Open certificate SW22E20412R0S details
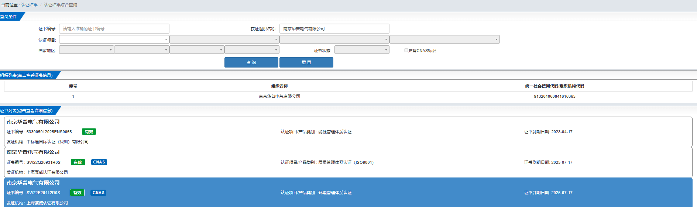This screenshot has width=697, height=207. [x=348, y=192]
